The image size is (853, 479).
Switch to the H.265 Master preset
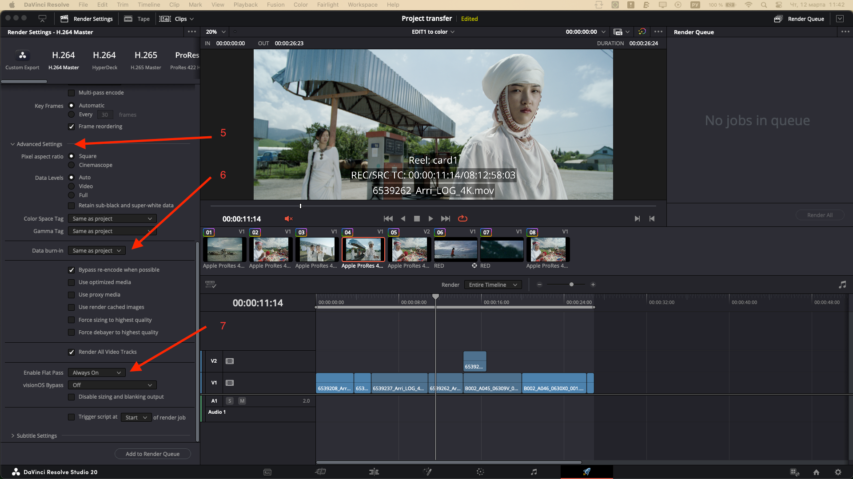click(x=146, y=59)
